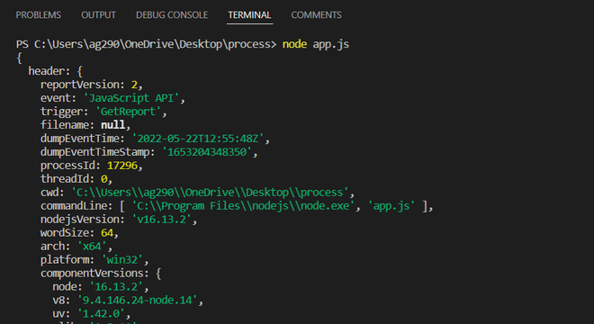Select the TERMINAL tab
The image size is (594, 324).
[249, 15]
